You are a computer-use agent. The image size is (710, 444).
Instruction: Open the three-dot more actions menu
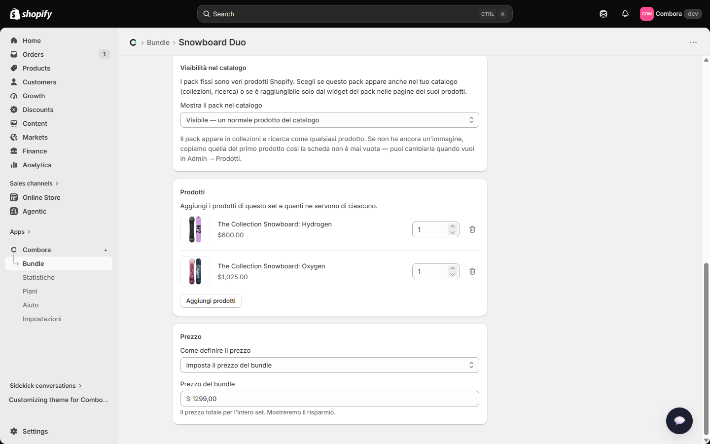point(693,42)
